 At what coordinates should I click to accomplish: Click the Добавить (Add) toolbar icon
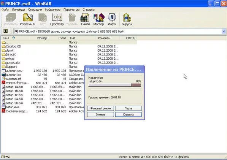pyautogui.click(x=11, y=17)
